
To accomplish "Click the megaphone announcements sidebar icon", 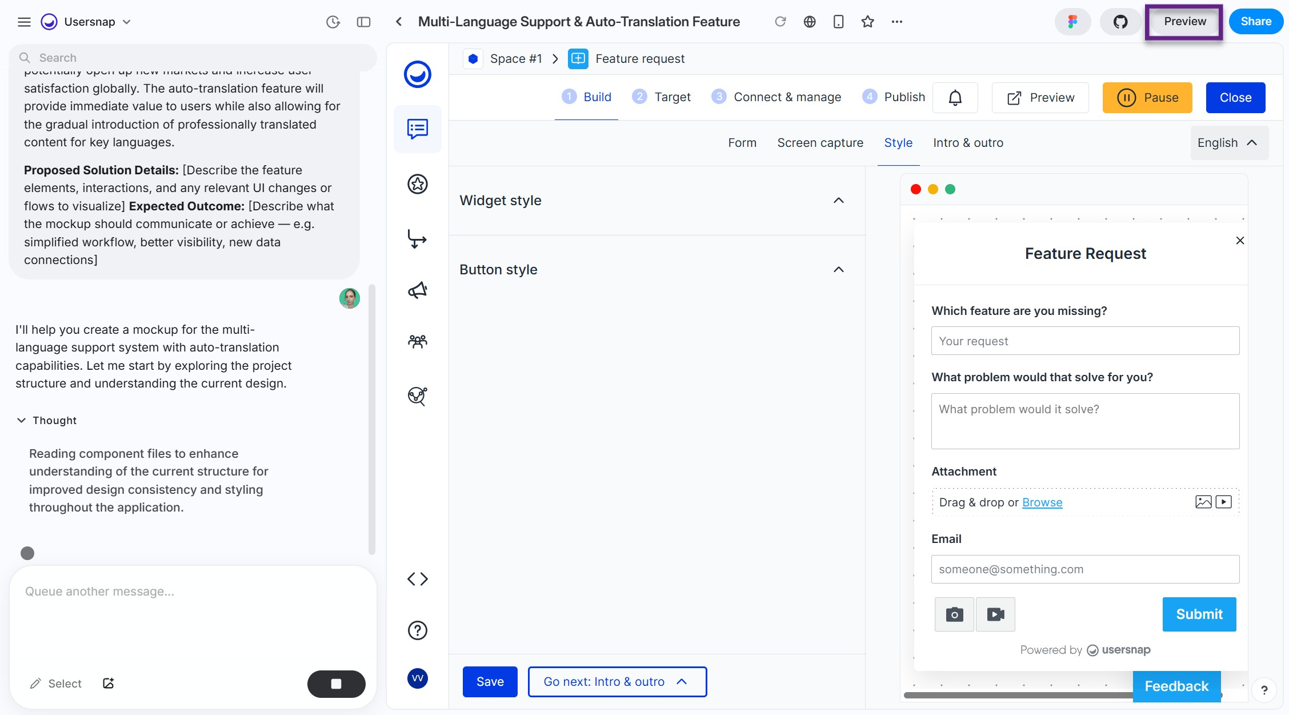I will [x=418, y=290].
